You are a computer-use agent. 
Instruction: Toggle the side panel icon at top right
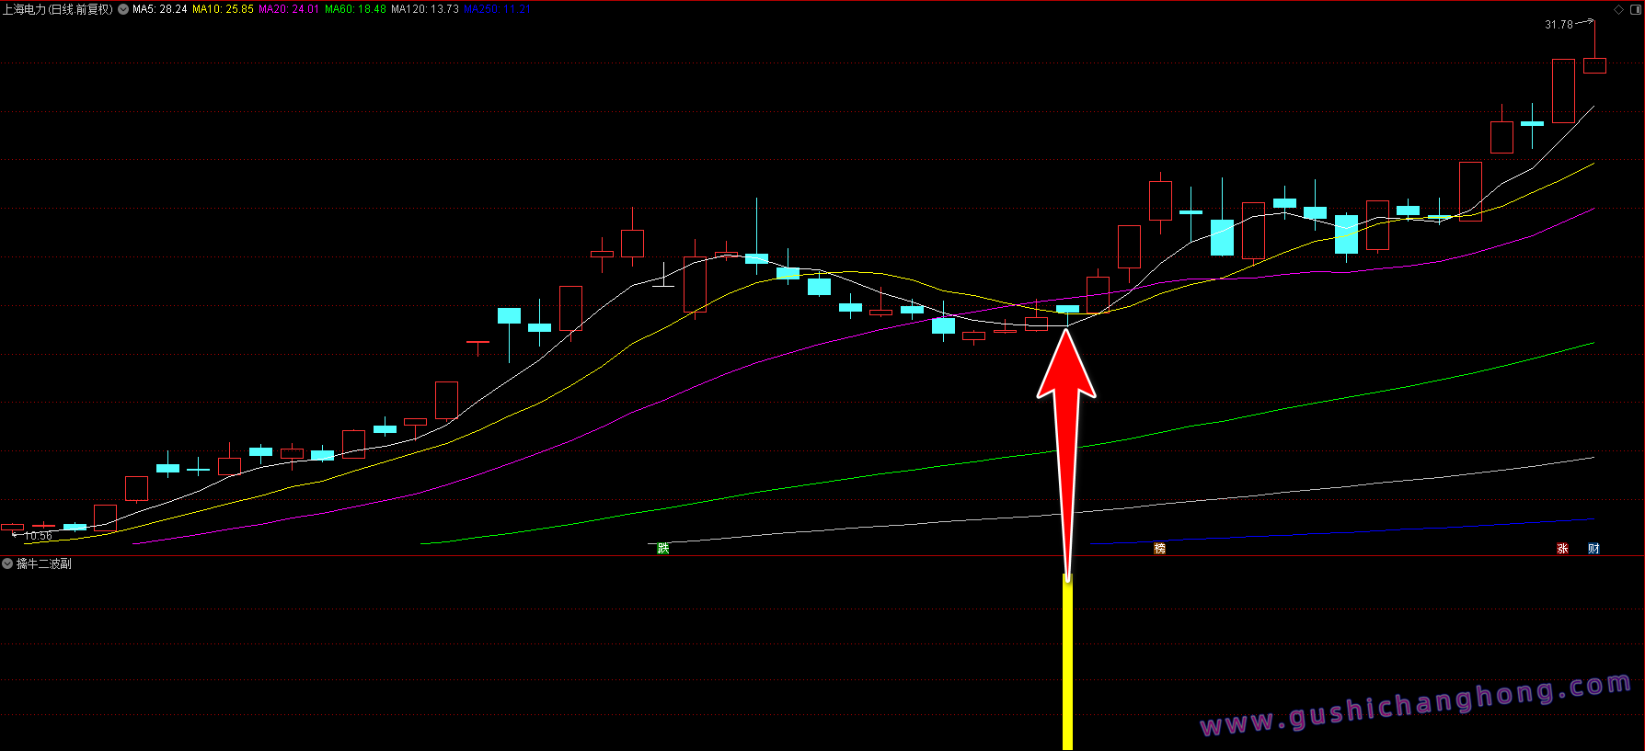coord(1635,9)
